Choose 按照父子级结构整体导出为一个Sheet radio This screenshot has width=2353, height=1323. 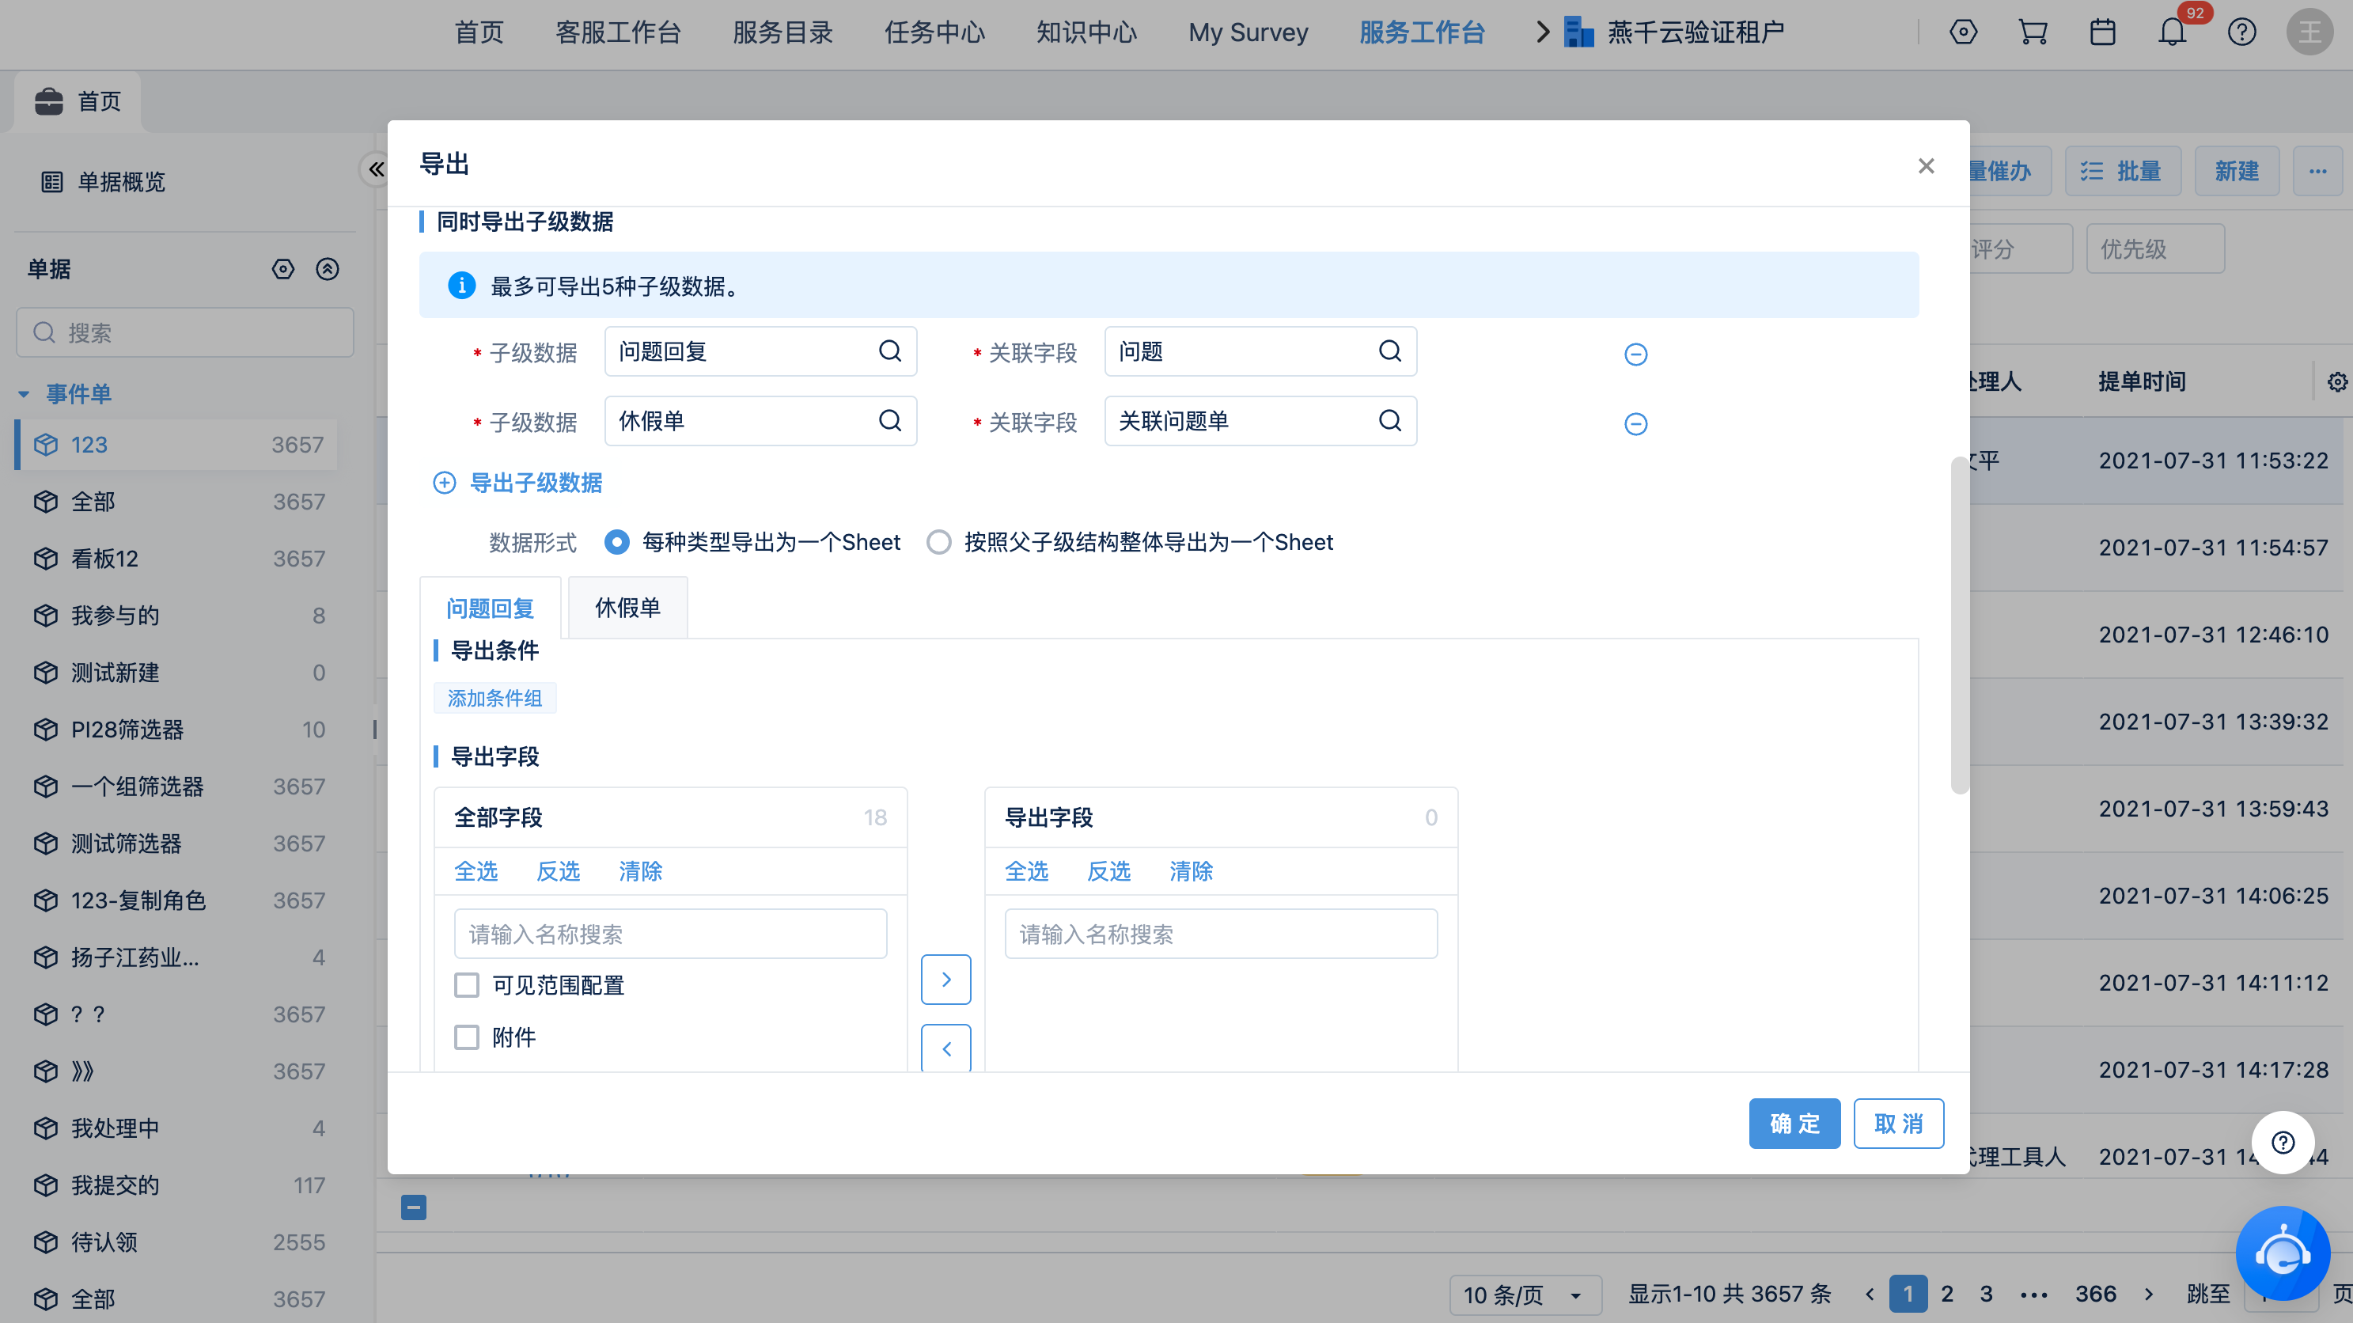point(938,542)
